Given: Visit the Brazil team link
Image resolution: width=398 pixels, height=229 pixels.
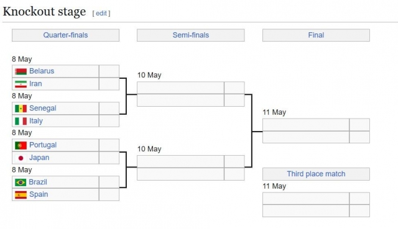Looking at the screenshot, I should (38, 182).
